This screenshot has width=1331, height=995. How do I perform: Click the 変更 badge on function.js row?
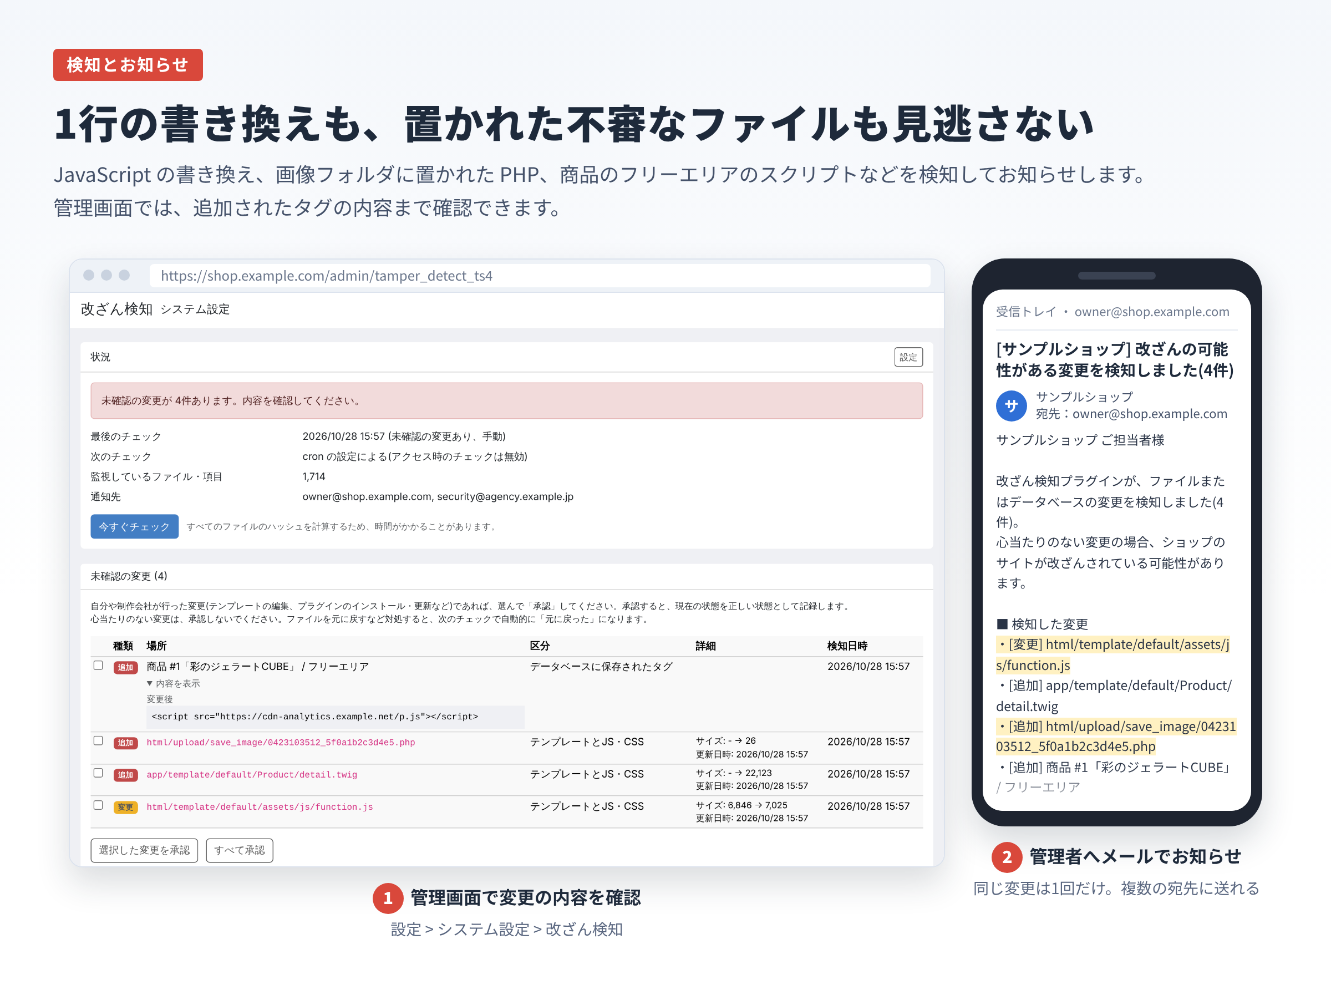[125, 807]
